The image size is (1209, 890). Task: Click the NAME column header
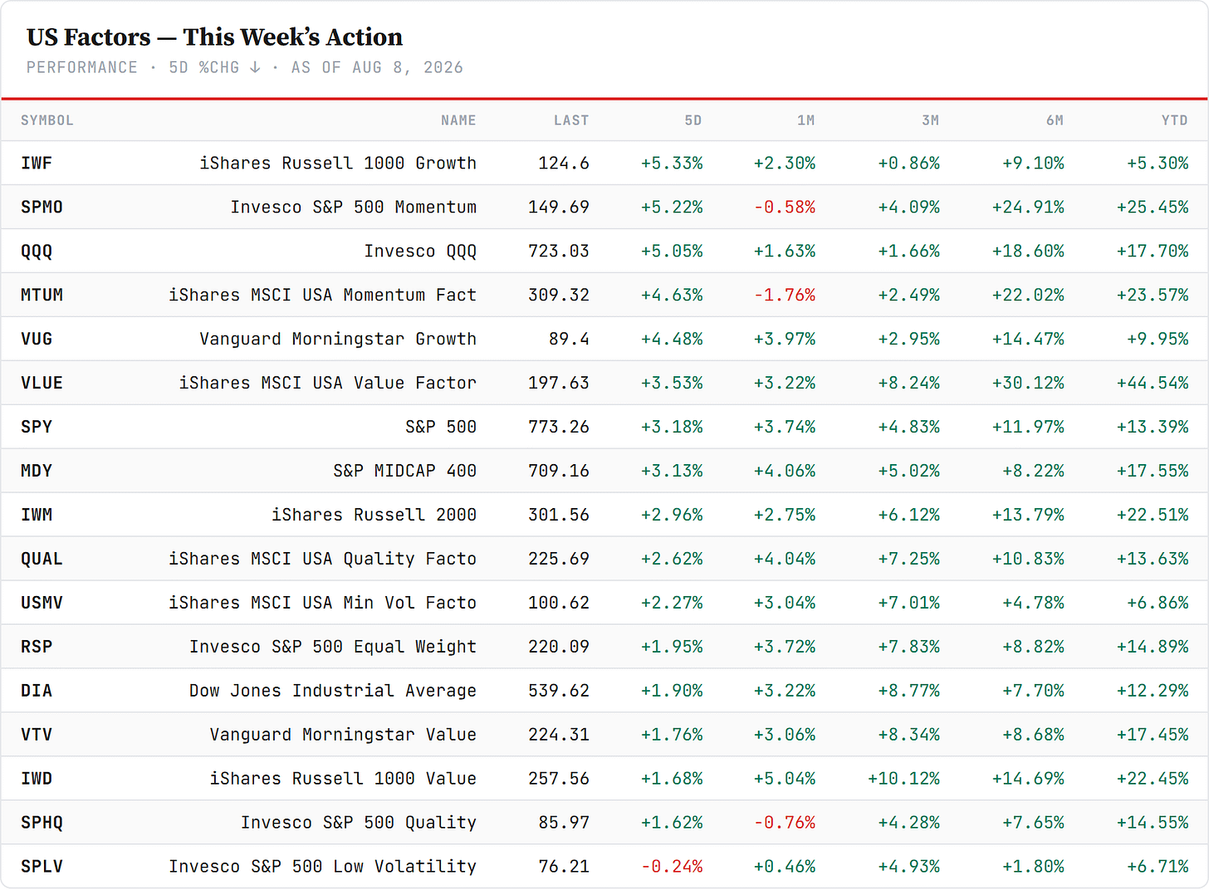(x=458, y=120)
